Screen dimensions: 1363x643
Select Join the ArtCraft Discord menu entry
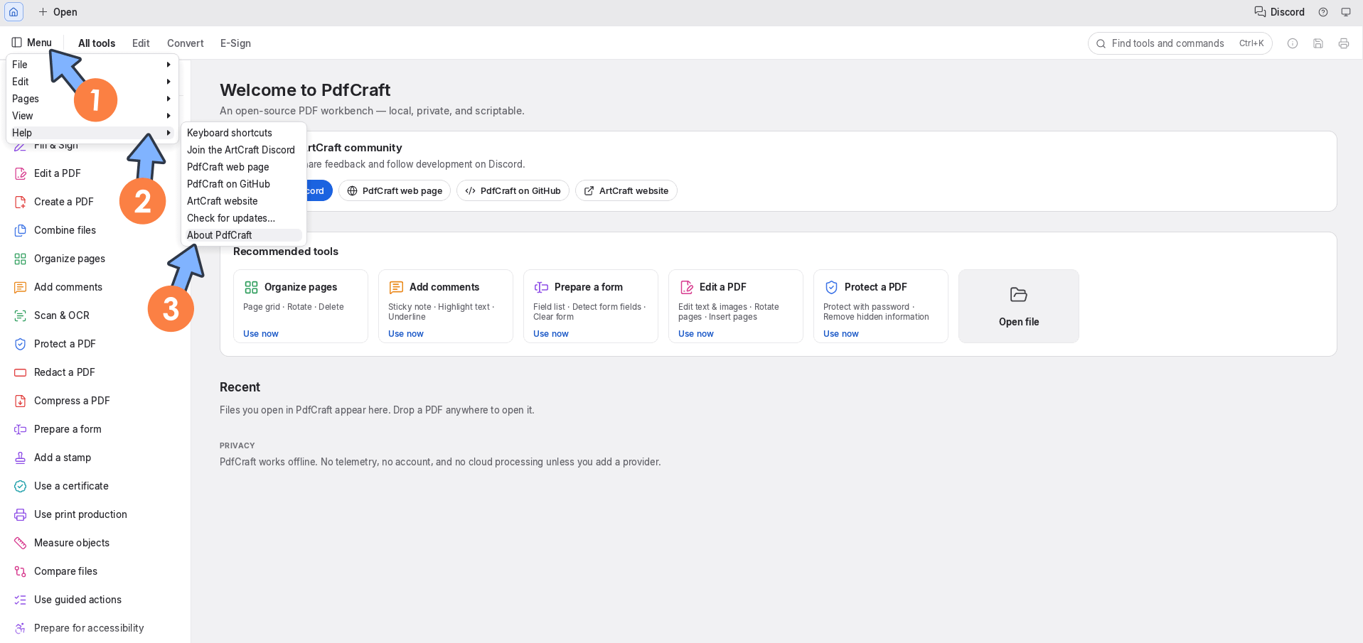pyautogui.click(x=244, y=150)
